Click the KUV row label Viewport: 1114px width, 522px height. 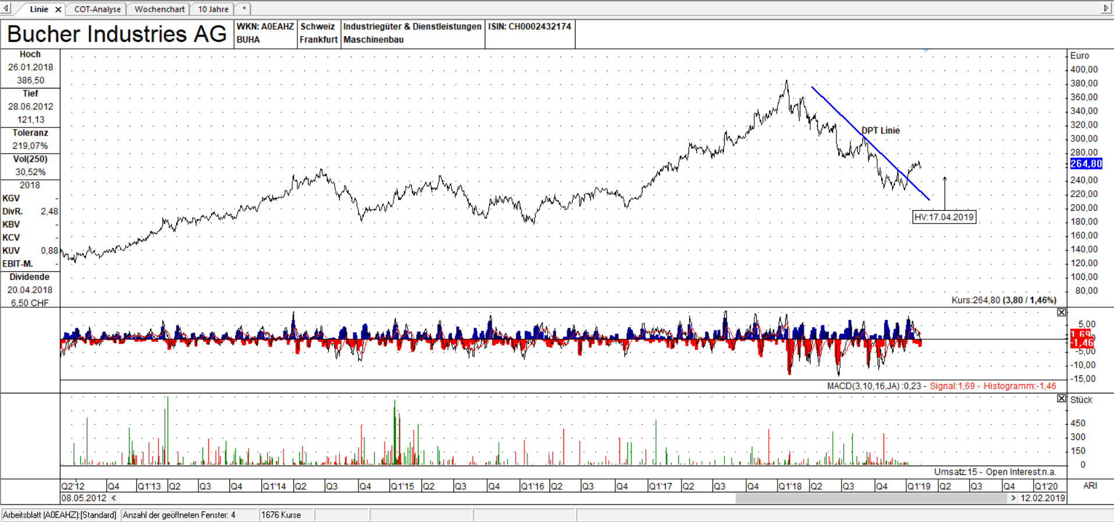click(x=11, y=251)
